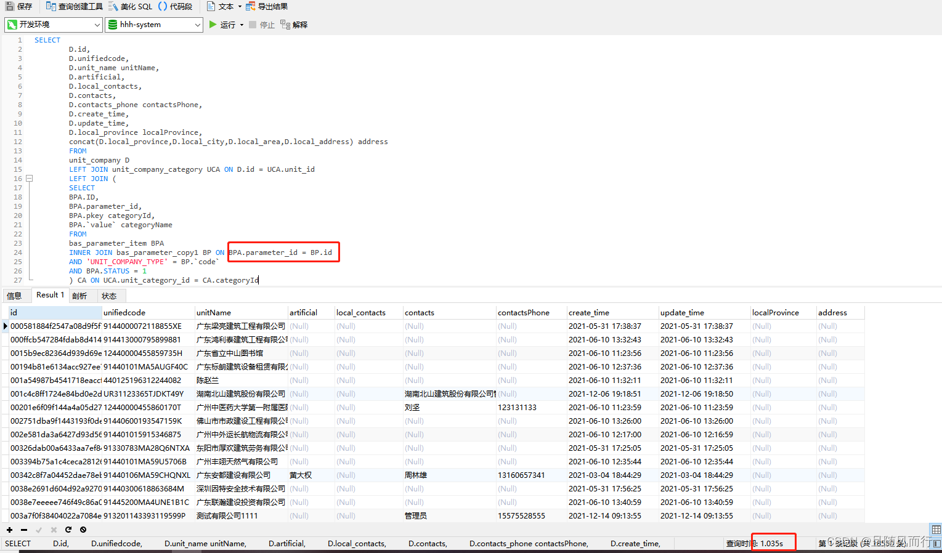The width and height of the screenshot is (942, 553).
Task: Click the unifiedcode column header
Action: 148,312
